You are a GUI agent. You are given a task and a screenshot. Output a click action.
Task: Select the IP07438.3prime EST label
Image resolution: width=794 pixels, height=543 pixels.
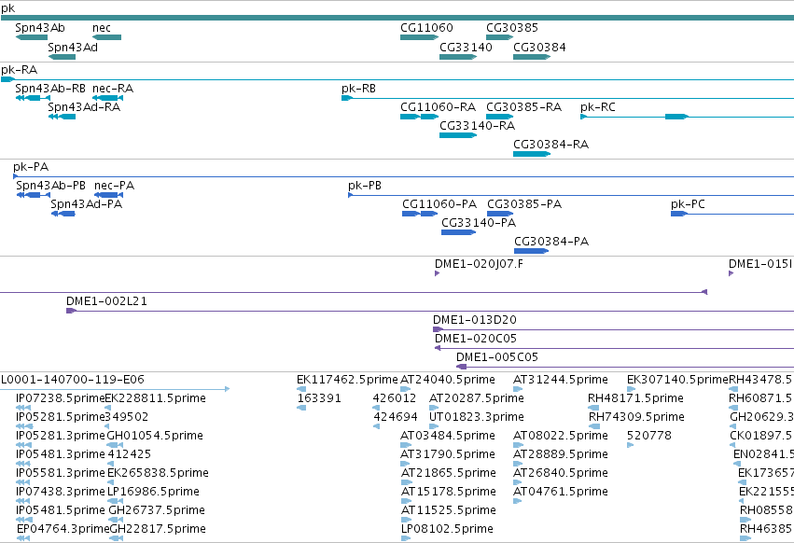[61, 492]
